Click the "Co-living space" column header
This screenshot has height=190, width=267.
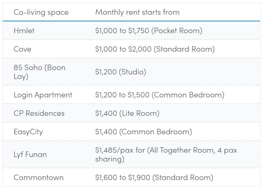coord(41,12)
